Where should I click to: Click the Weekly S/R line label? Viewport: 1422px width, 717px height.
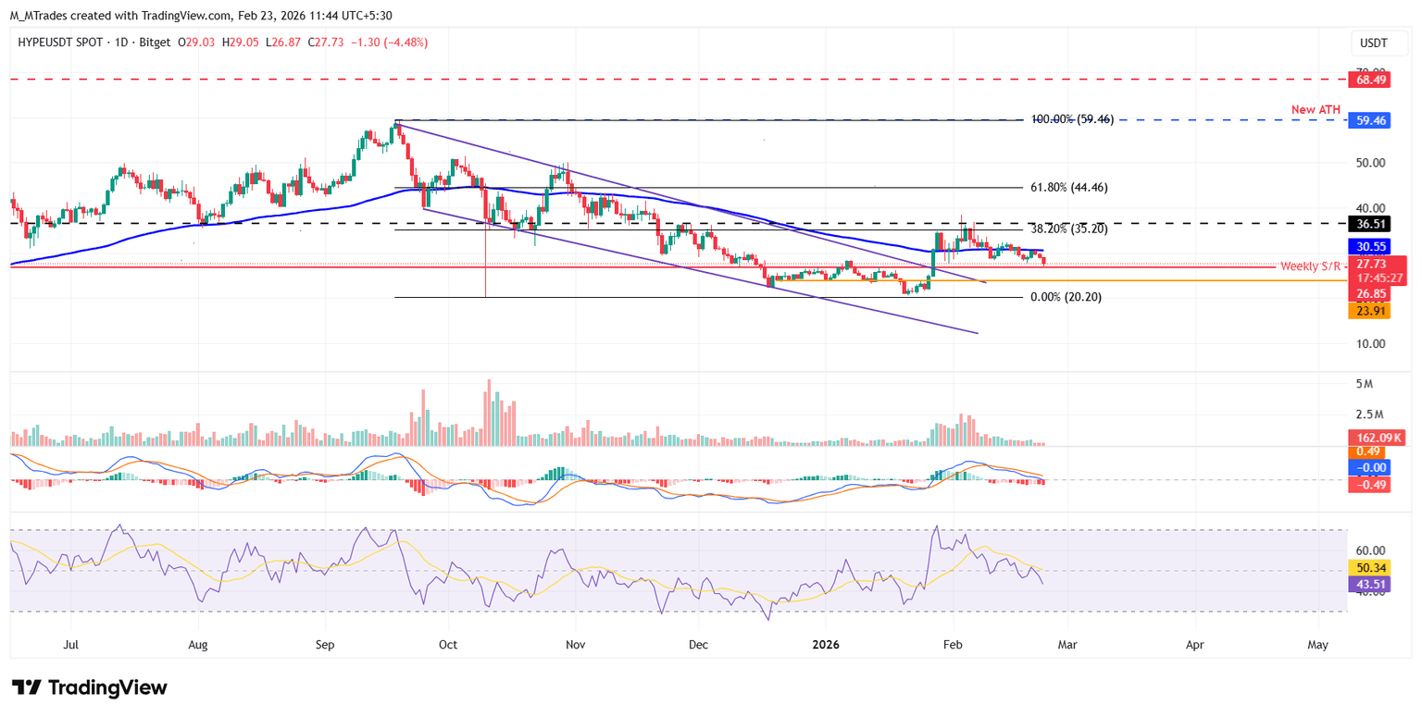1311,266
